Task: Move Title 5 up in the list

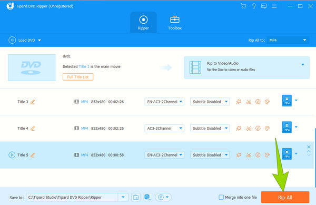Action: click(309, 151)
